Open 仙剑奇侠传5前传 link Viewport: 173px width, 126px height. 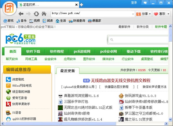coord(77,113)
